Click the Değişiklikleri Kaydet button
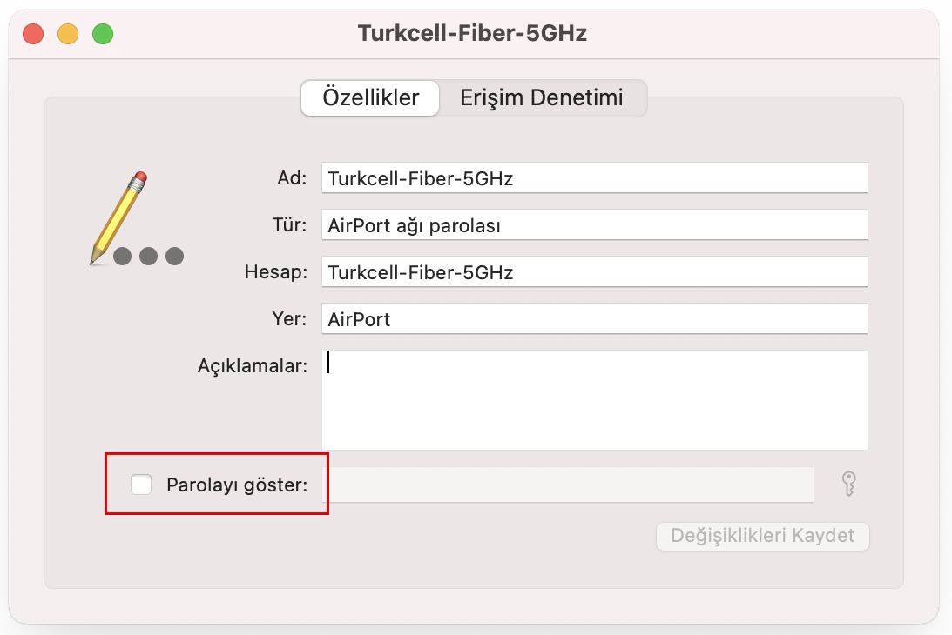The height and width of the screenshot is (635, 952). 763,536
